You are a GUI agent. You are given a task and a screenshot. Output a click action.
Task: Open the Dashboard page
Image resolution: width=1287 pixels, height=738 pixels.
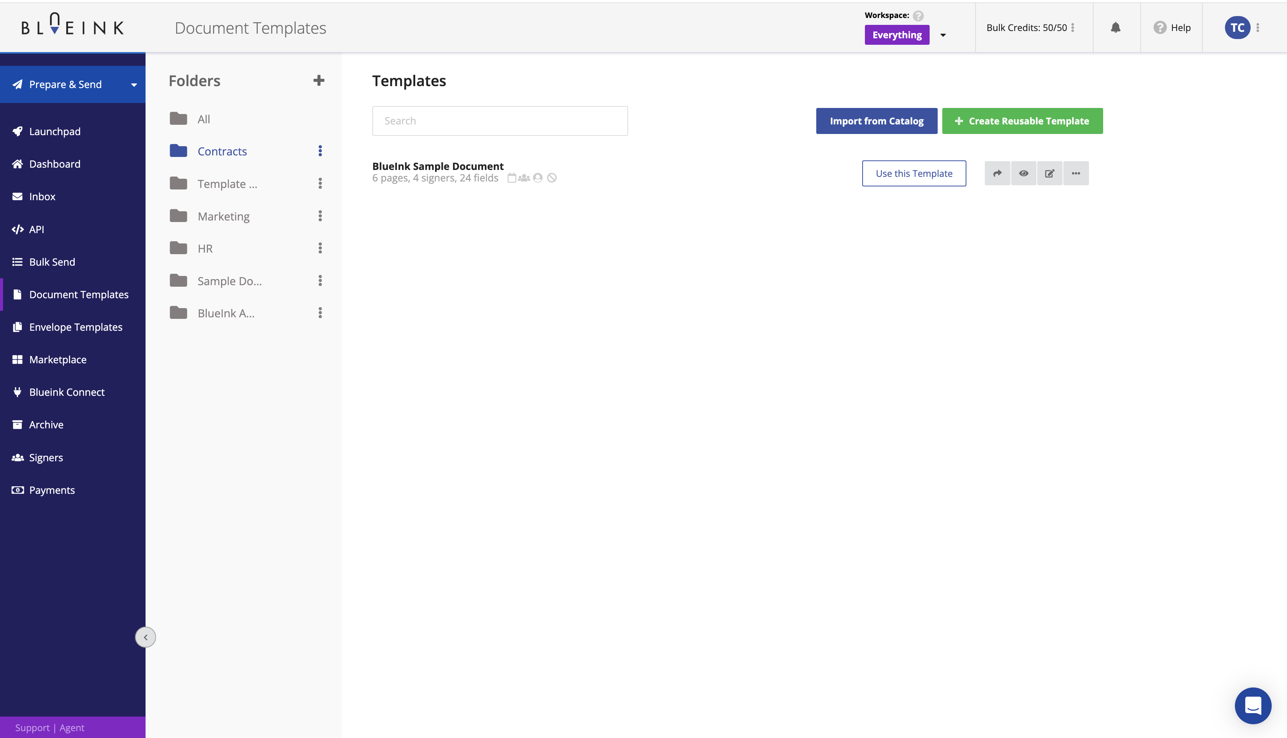point(55,164)
